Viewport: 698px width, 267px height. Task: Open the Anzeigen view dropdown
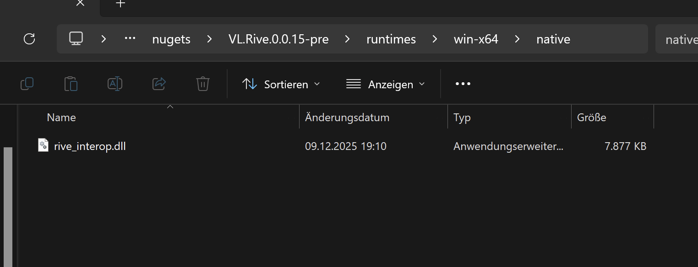coord(385,84)
